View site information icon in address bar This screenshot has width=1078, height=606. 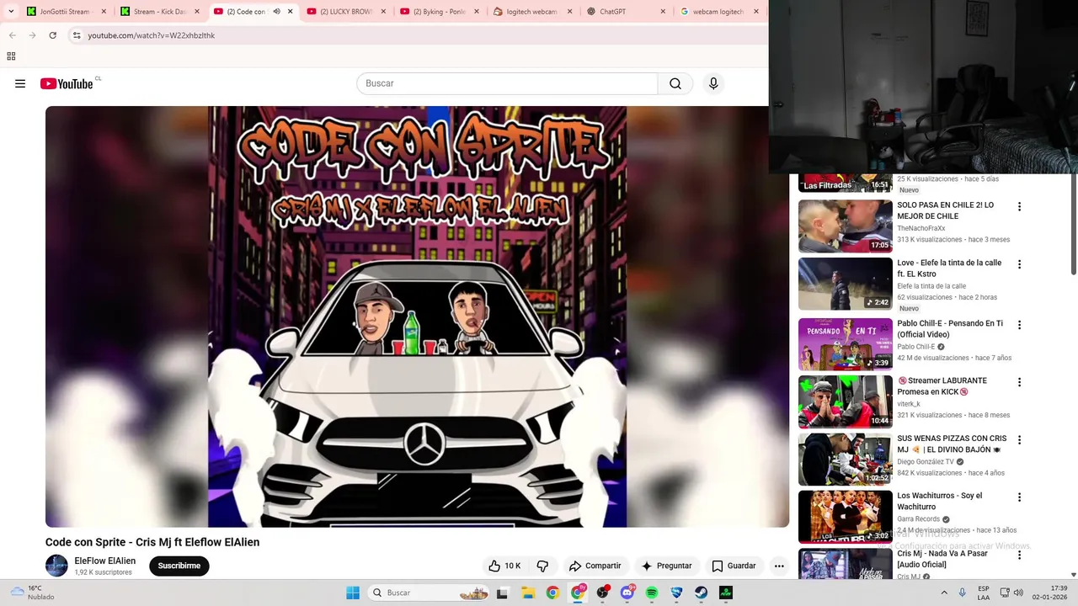click(77, 35)
